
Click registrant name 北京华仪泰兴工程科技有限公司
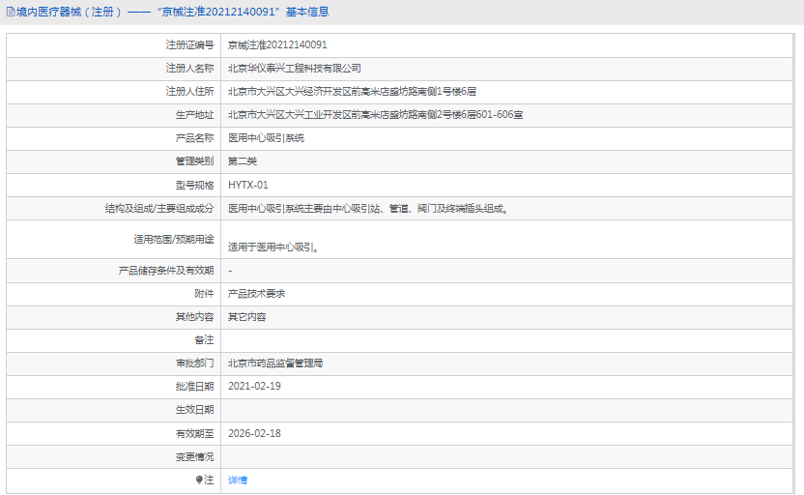tap(295, 69)
